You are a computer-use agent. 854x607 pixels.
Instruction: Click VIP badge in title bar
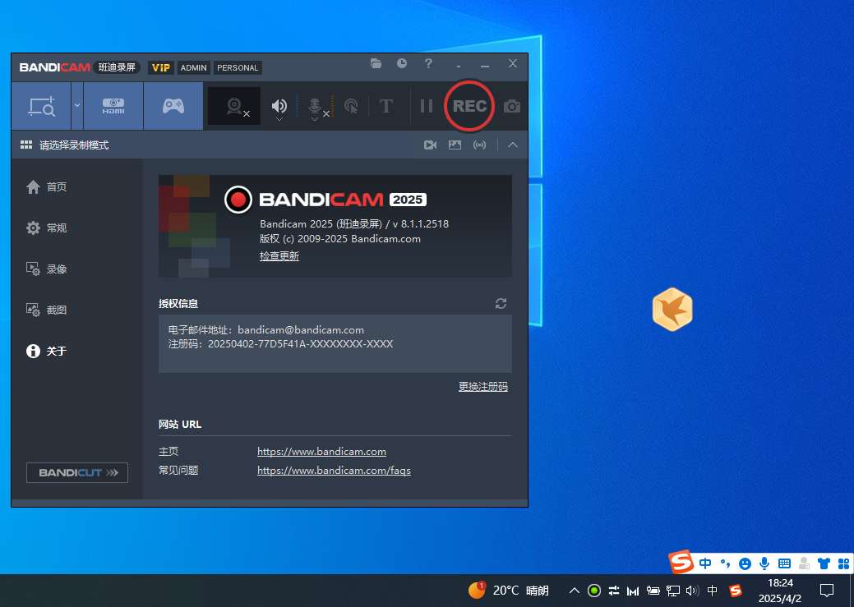point(161,67)
